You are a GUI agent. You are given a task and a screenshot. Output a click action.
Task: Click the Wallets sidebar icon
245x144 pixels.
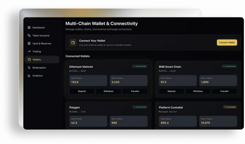coord(29,60)
